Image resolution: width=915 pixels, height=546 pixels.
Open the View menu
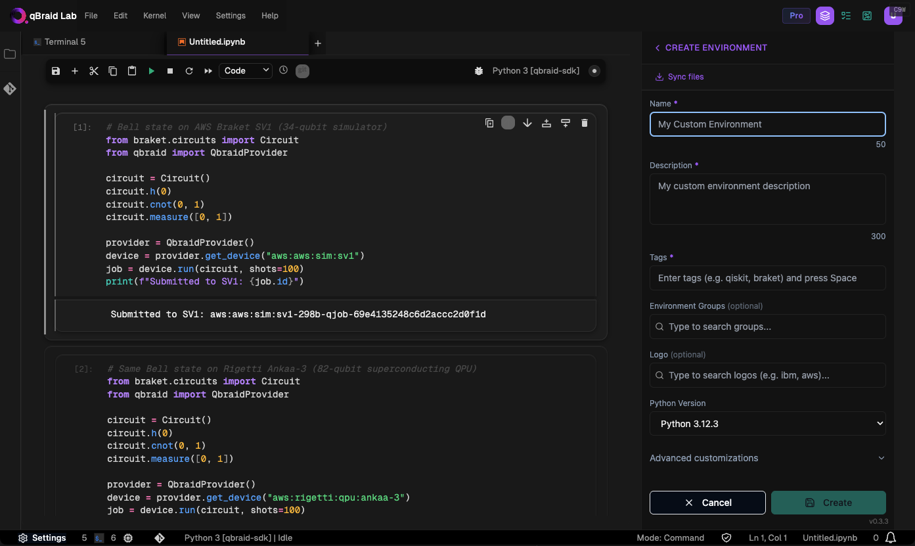[x=191, y=15]
